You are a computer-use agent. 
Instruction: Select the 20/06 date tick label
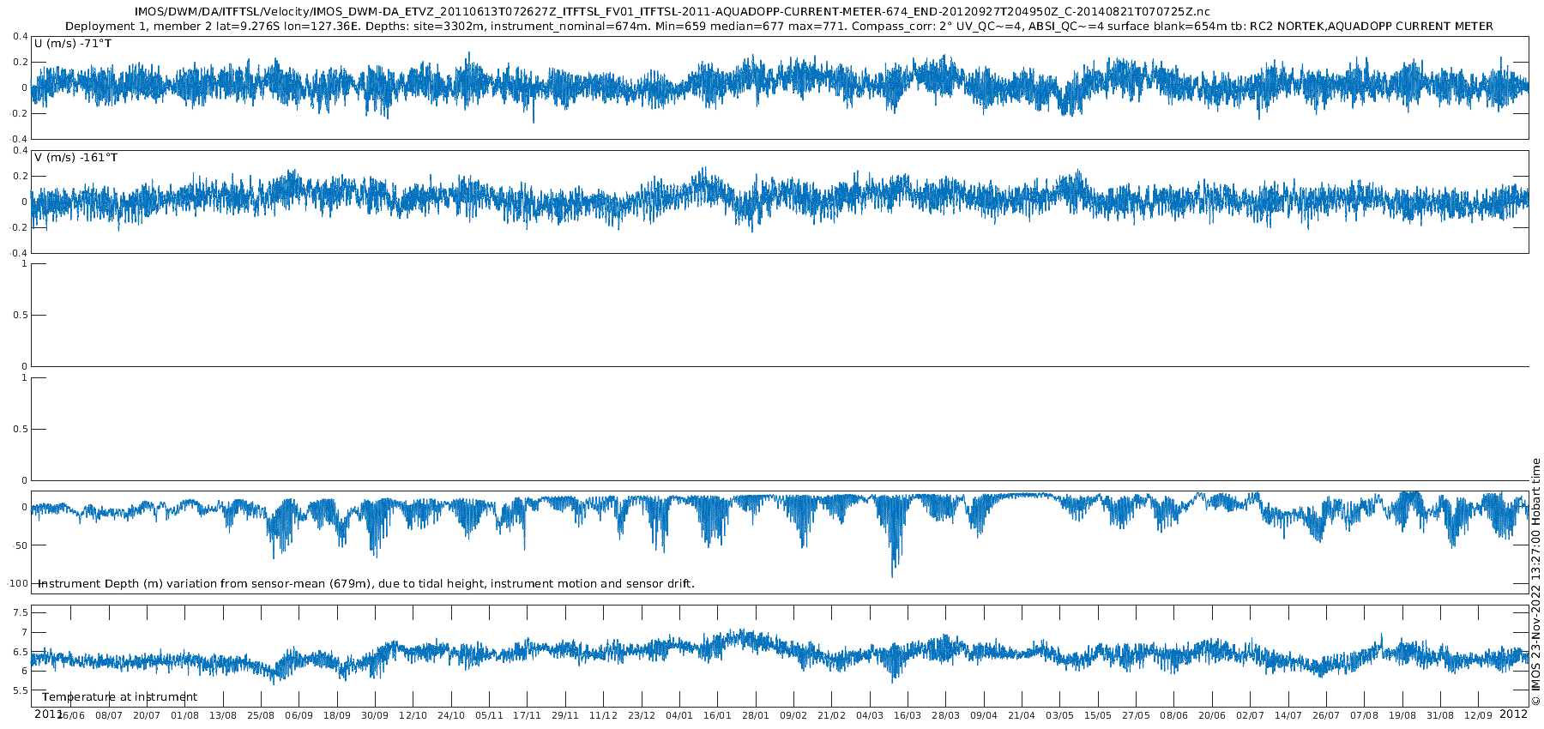click(x=1212, y=716)
